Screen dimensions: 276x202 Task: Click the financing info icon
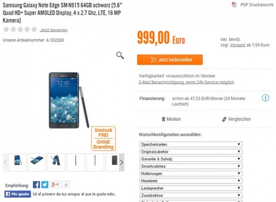265,98
